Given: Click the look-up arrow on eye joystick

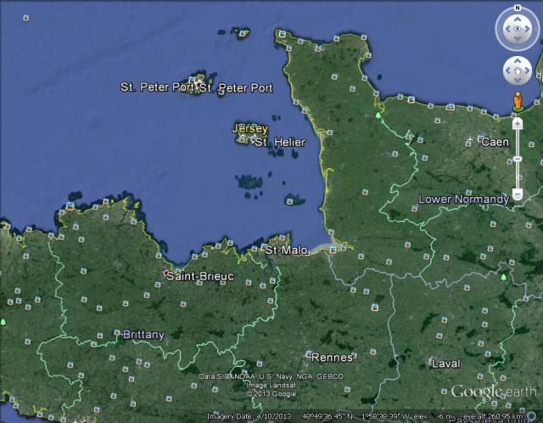Looking at the screenshot, I should 518,19.
